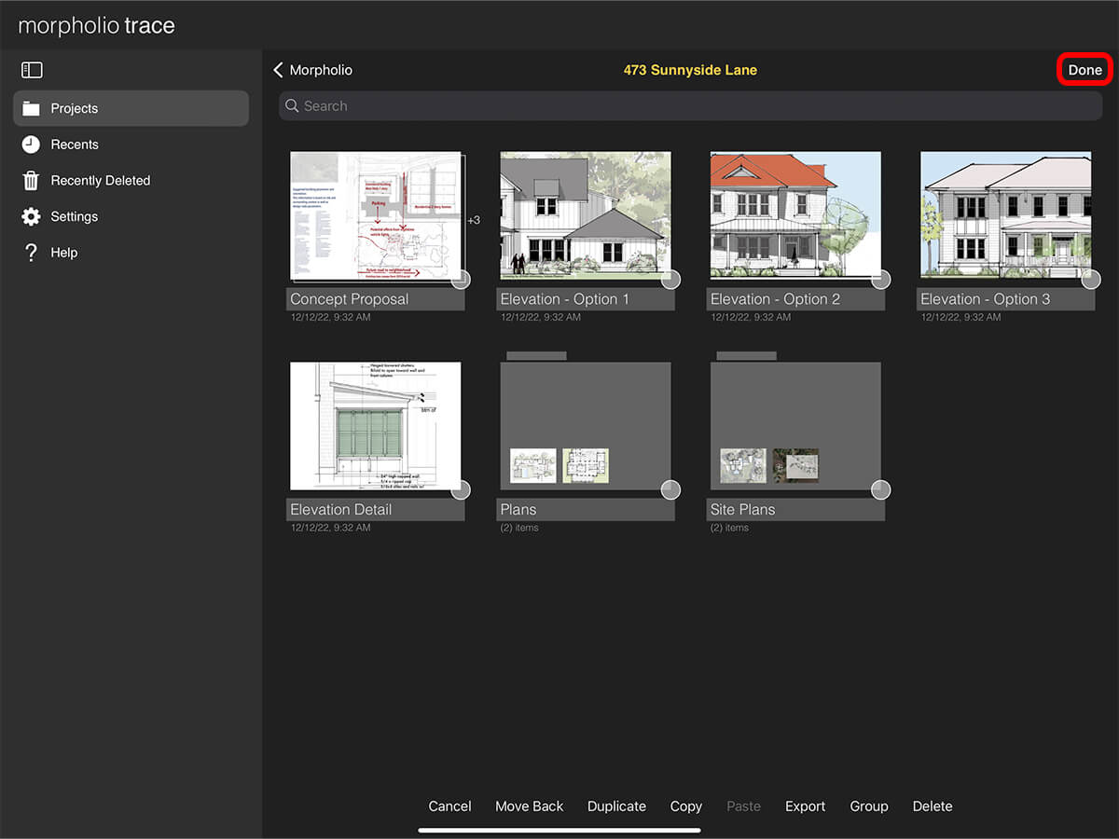Choose Export in the bottom action bar
The height and width of the screenshot is (839, 1119).
click(x=805, y=806)
